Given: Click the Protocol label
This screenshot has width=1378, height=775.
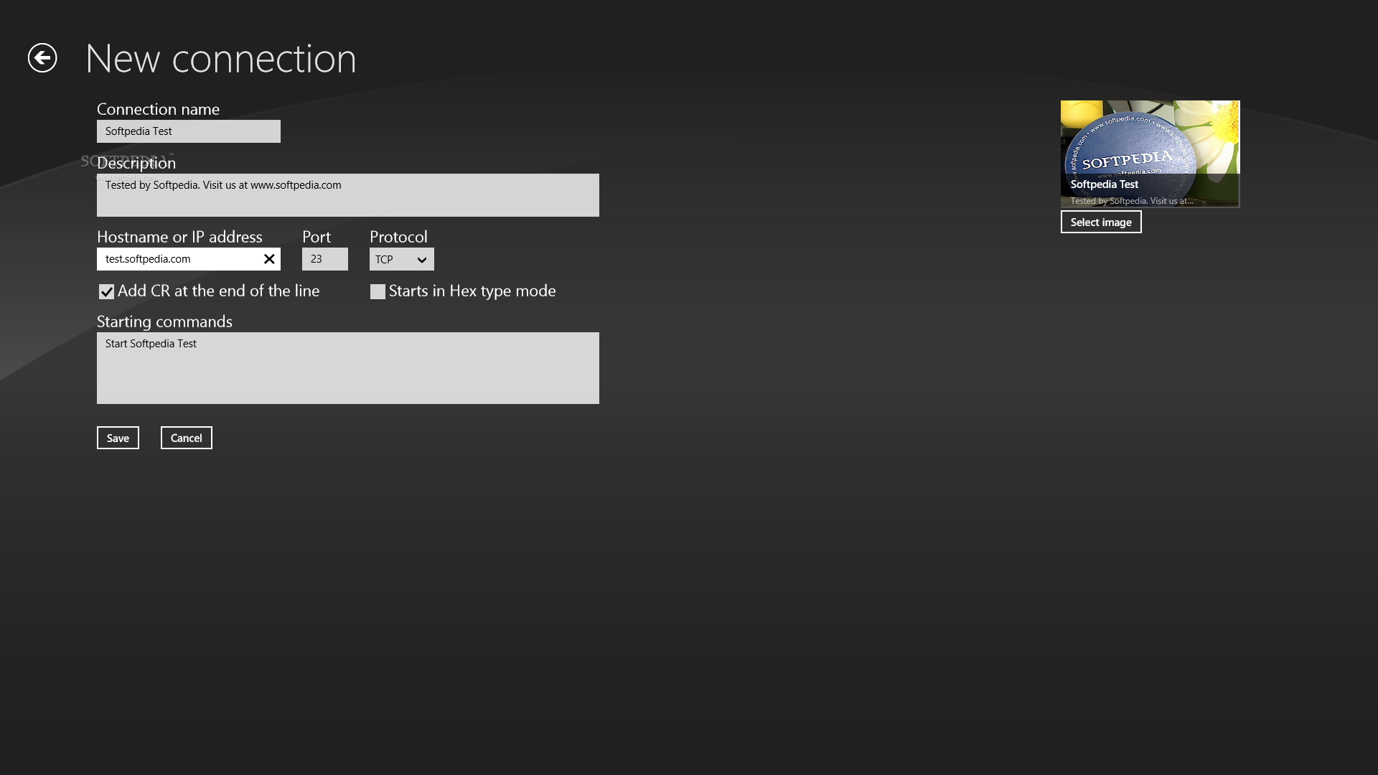Looking at the screenshot, I should (398, 237).
